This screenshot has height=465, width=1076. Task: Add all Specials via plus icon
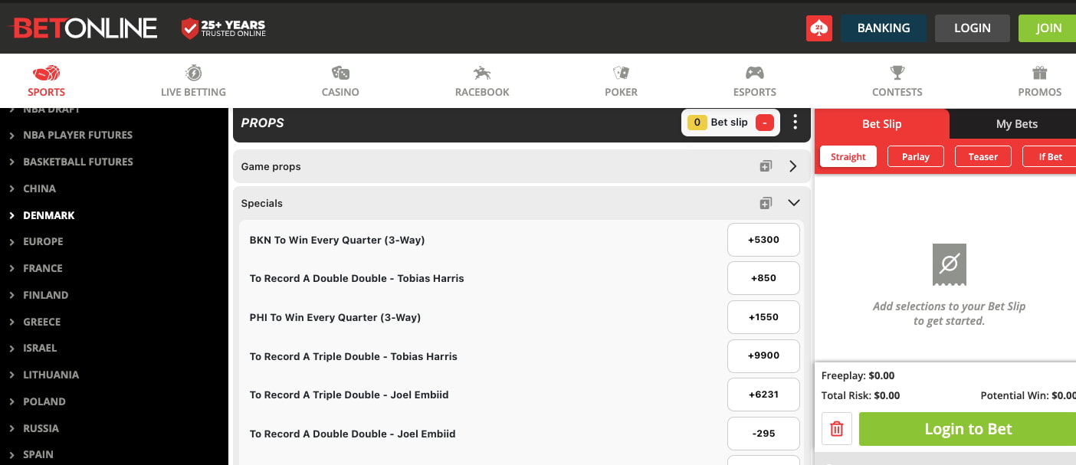tap(766, 203)
